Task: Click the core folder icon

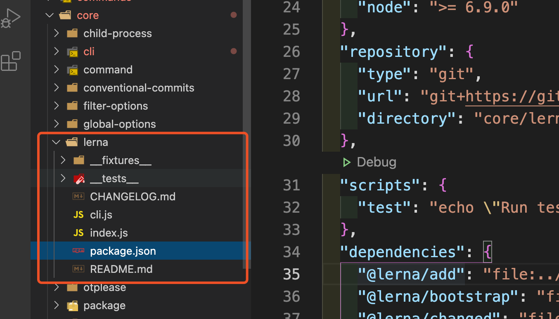Action: pyautogui.click(x=65, y=15)
